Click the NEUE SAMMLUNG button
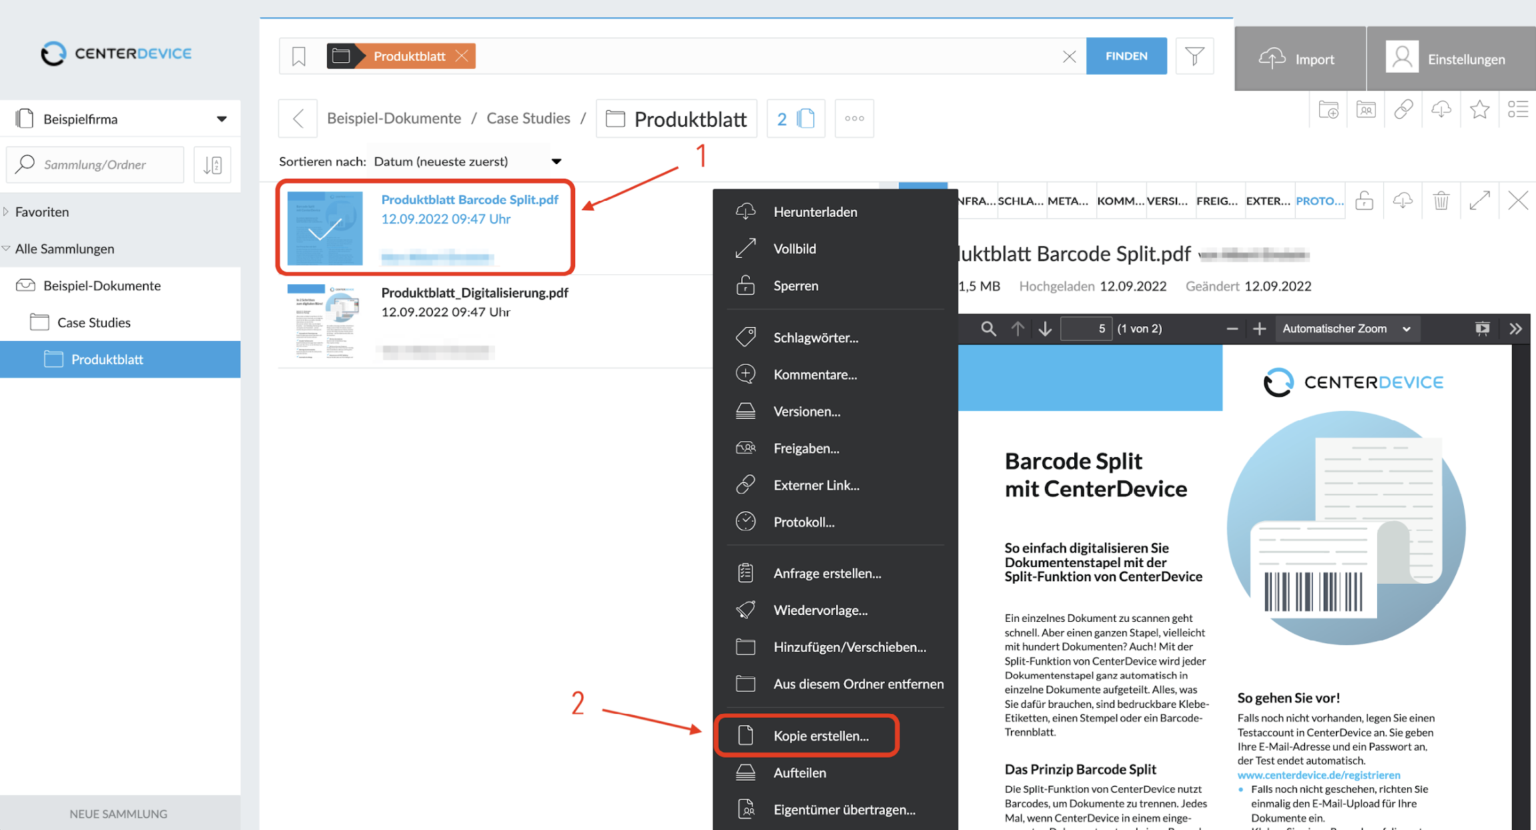Screen dimensions: 1536x830 pyautogui.click(x=119, y=813)
